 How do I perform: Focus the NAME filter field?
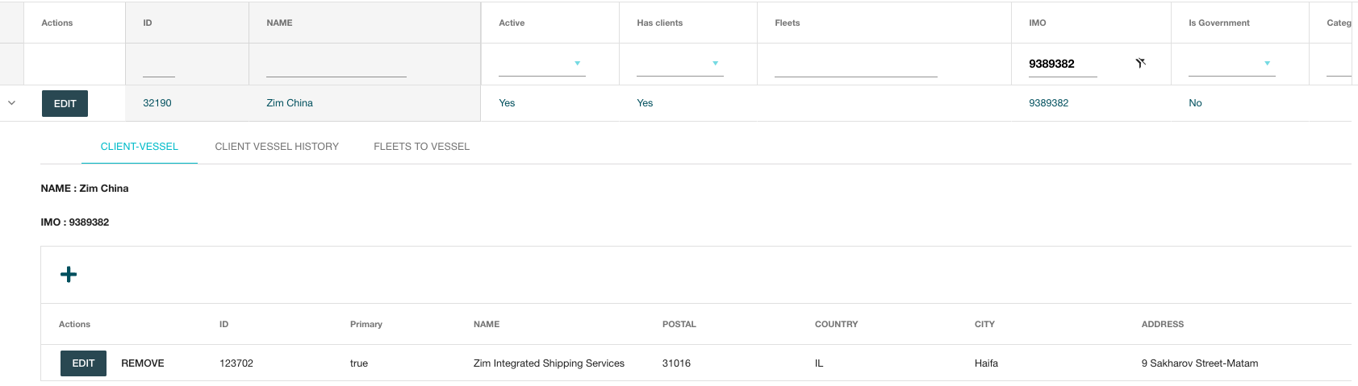click(336, 64)
